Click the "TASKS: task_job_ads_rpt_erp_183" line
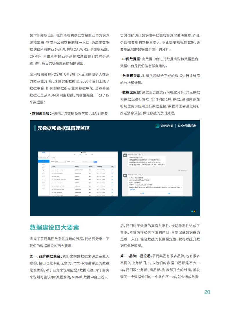Screen dimensions: 230x312 pos(140,185)
